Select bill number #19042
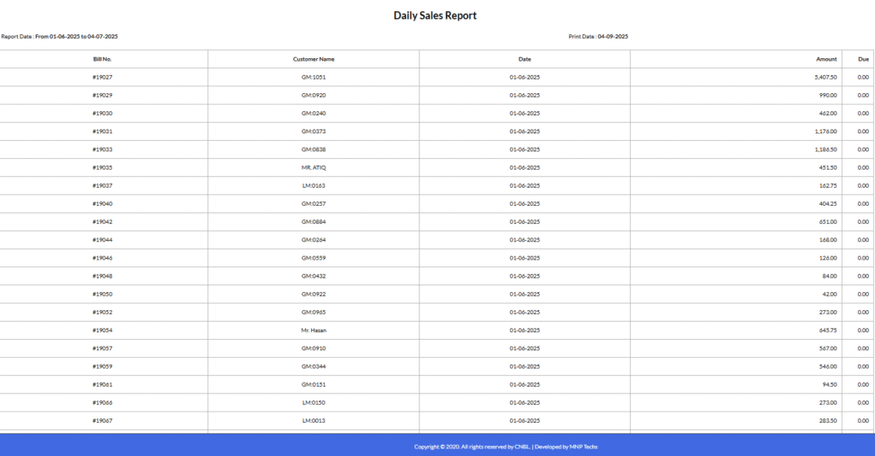The height and width of the screenshot is (456, 875). (x=103, y=222)
